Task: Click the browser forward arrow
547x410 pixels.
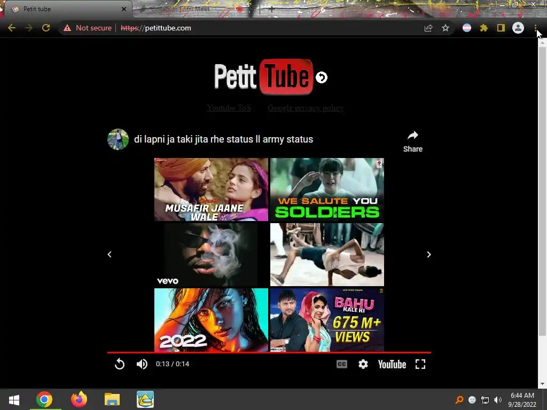Action: tap(29, 28)
